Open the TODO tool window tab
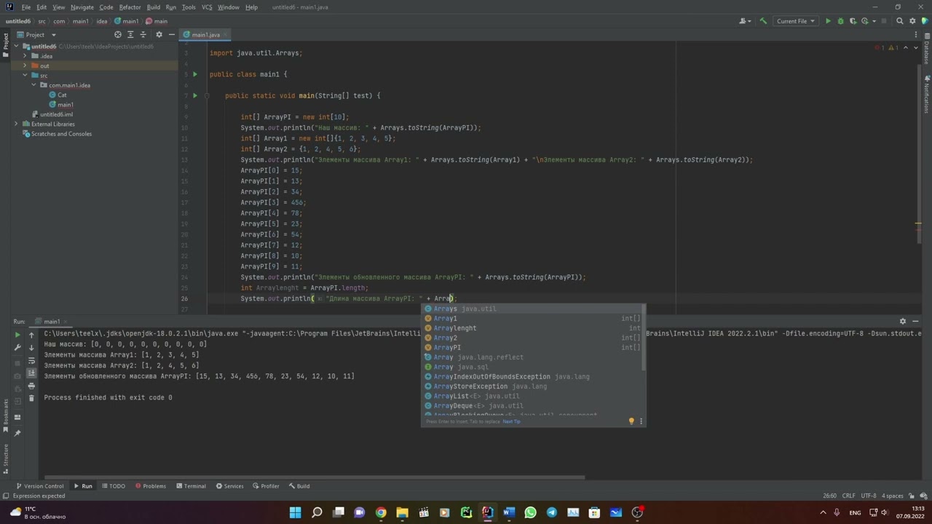The width and height of the screenshot is (932, 524). pos(113,486)
